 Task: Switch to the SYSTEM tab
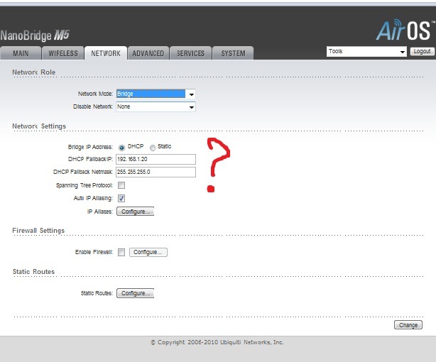point(233,53)
